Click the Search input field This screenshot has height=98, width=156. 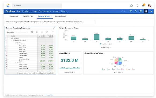pyautogui.click(x=37, y=6)
